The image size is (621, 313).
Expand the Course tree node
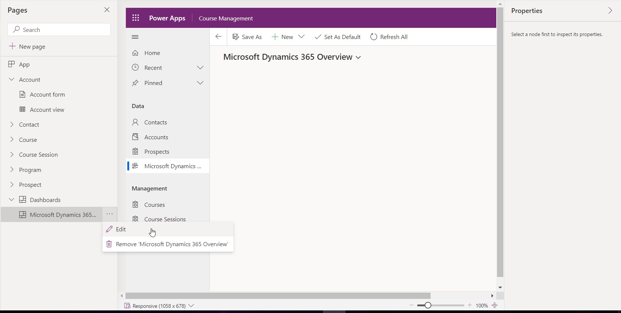[x=12, y=140]
